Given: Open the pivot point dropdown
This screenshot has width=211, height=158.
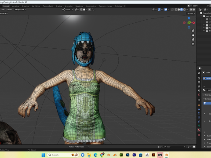Looking at the screenshot, I should click(76, 10).
